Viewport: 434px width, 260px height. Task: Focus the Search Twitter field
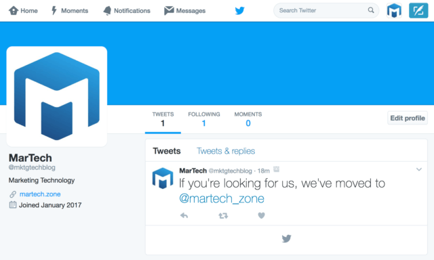click(326, 11)
